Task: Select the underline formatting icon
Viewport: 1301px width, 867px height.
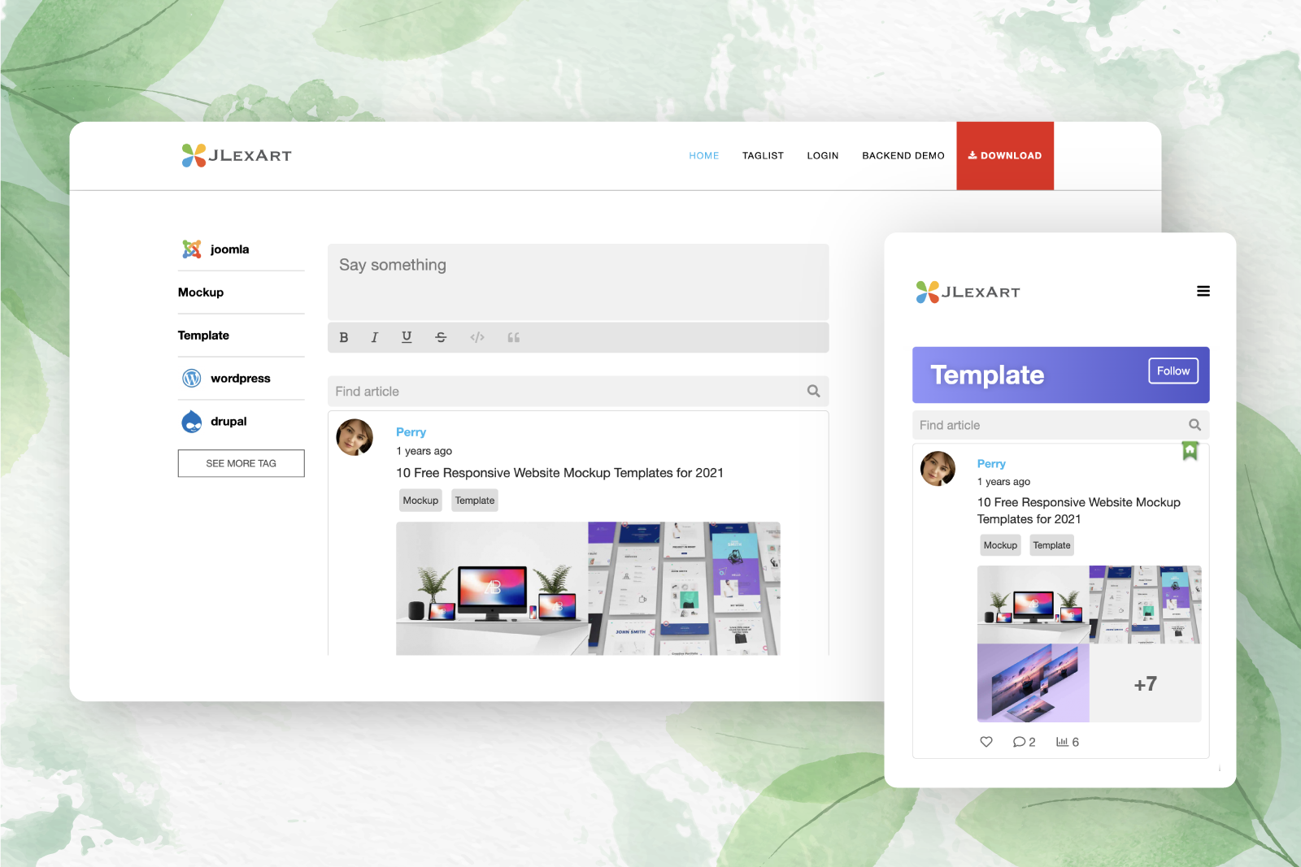Action: [x=407, y=337]
